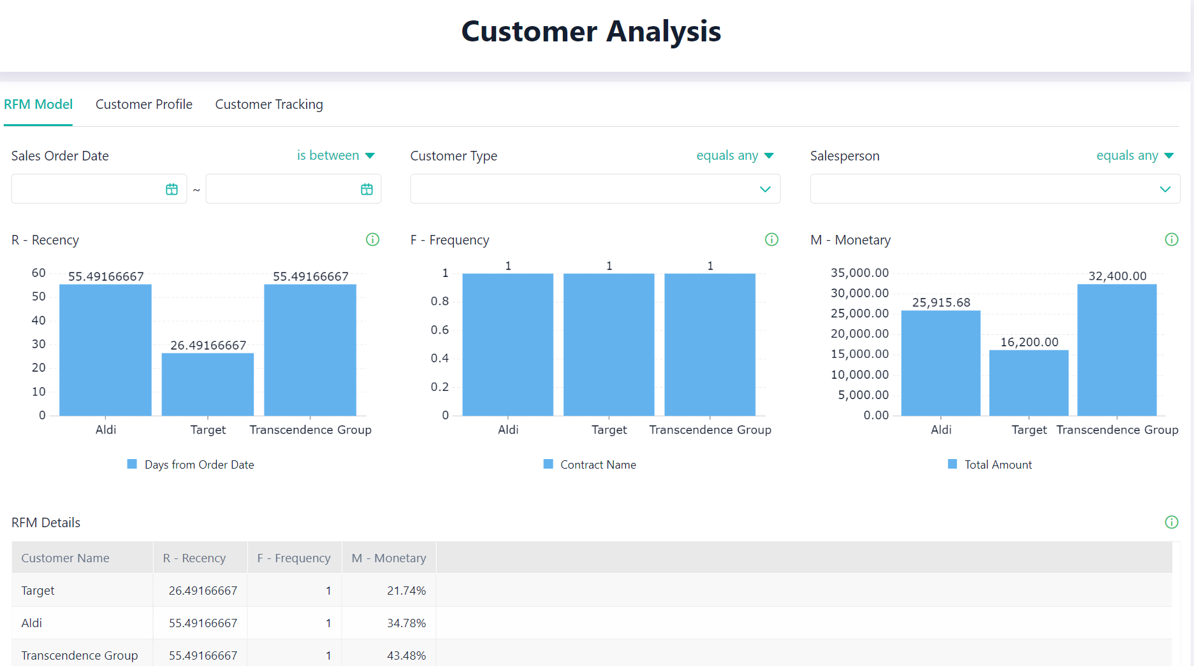The width and height of the screenshot is (1194, 666).
Task: Click the Transcendence Group bar in Monetary chart
Action: click(1117, 350)
